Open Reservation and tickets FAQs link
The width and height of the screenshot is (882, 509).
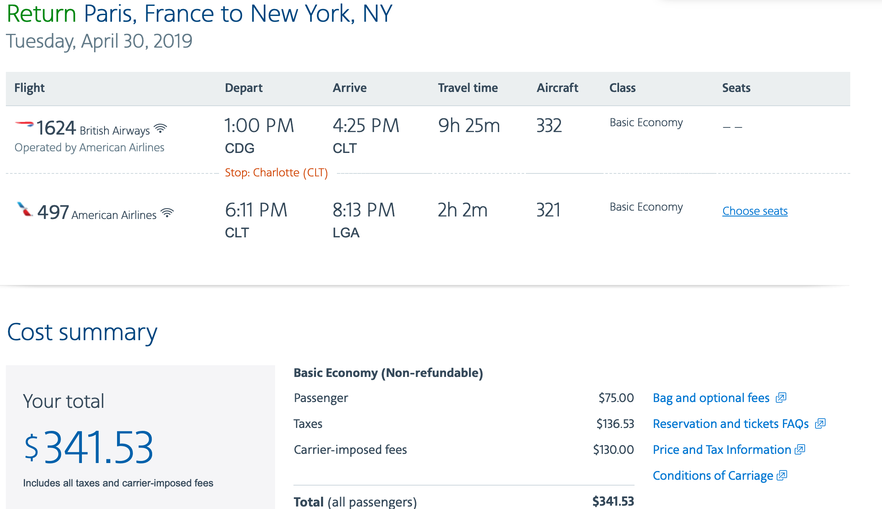(x=731, y=424)
